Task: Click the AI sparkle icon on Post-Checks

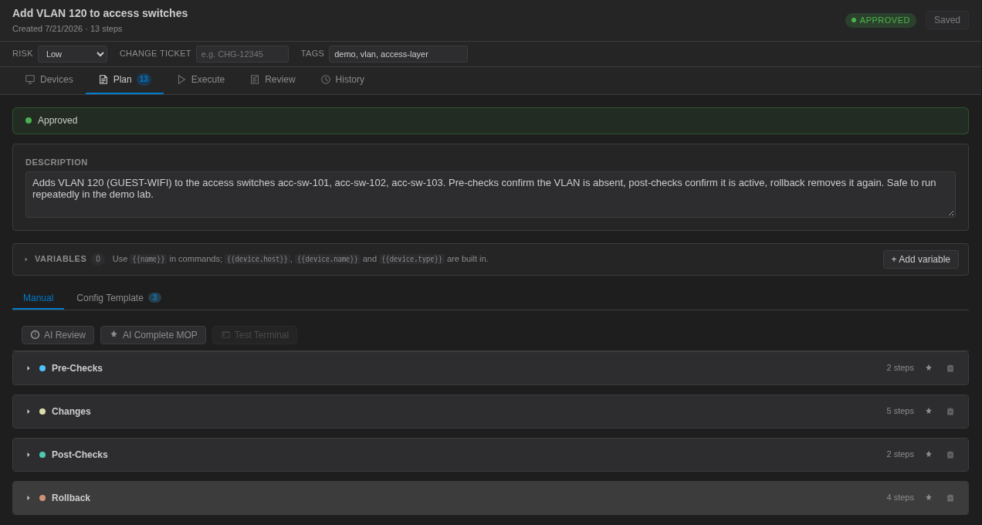Action: (x=929, y=455)
